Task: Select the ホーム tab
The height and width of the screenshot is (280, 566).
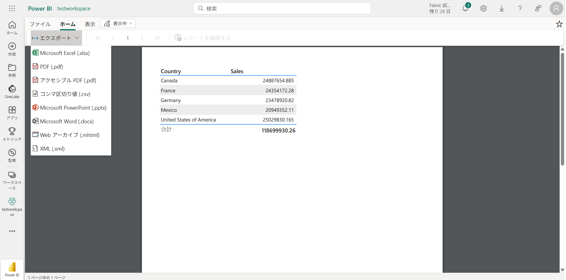Action: coord(67,24)
